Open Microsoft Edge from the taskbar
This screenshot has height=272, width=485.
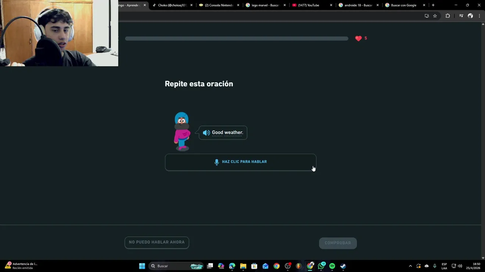[232, 266]
